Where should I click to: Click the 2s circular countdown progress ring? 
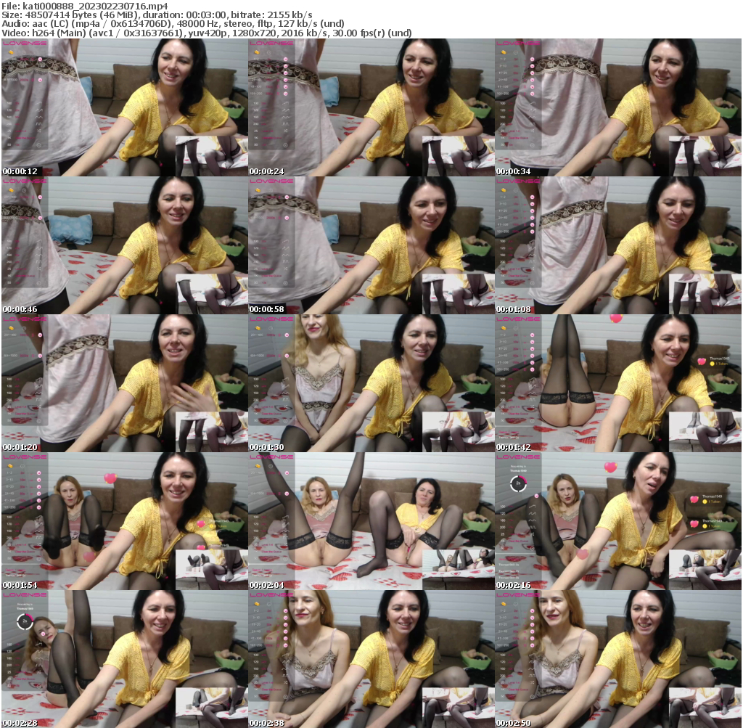pyautogui.click(x=517, y=483)
